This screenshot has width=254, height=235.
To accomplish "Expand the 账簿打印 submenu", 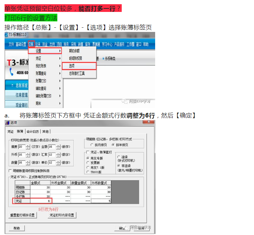I will click(x=60, y=81).
